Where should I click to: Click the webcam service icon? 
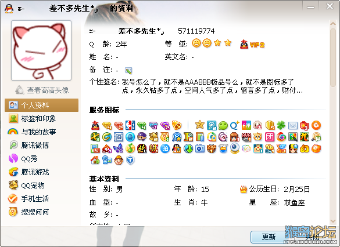coord(235,148)
